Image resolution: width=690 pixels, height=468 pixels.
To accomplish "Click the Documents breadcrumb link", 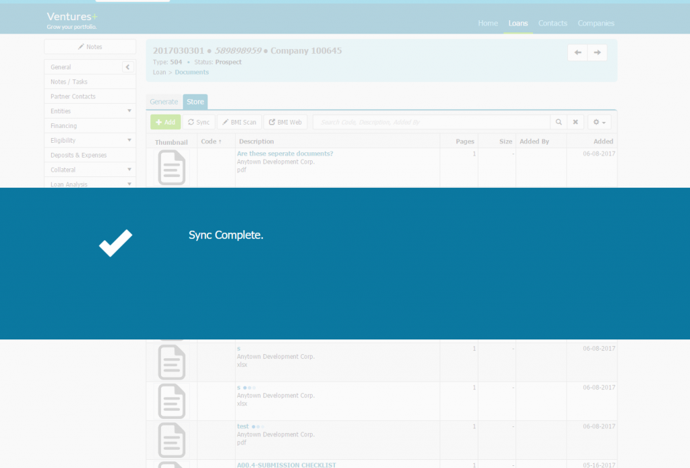I will [191, 72].
